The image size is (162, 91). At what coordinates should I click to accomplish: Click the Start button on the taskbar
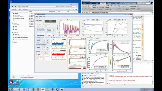coord(10,89)
